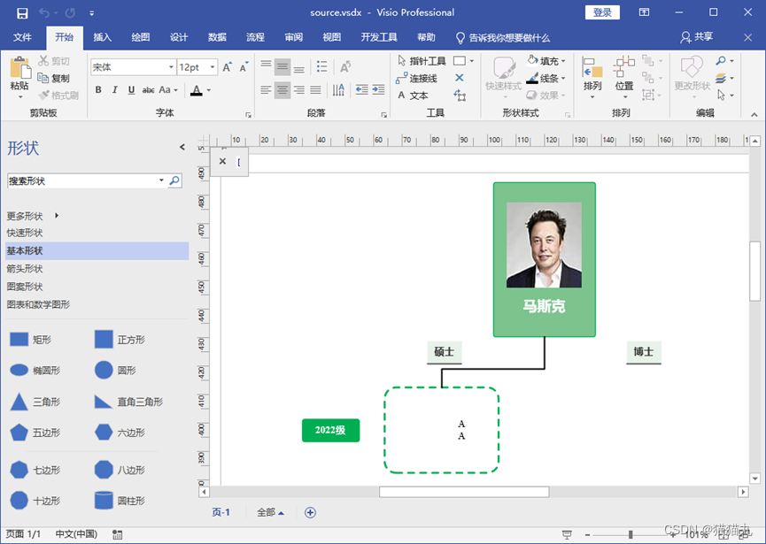The width and height of the screenshot is (766, 544).
Task: Toggle middle vertical alignment
Action: [282, 66]
